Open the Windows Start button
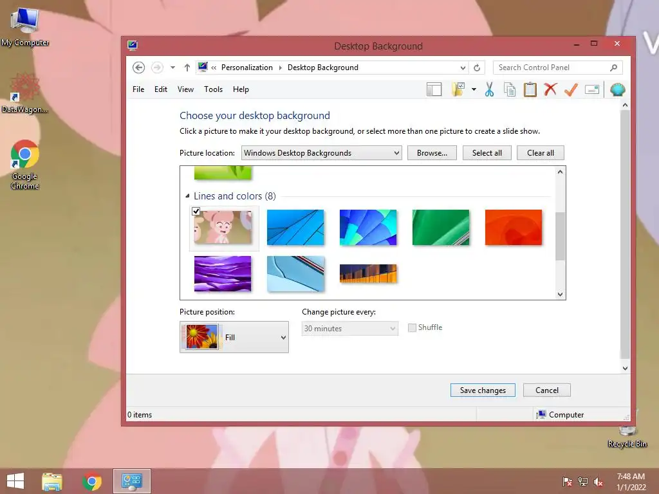Screen dimensions: 659x494 tap(15, 481)
